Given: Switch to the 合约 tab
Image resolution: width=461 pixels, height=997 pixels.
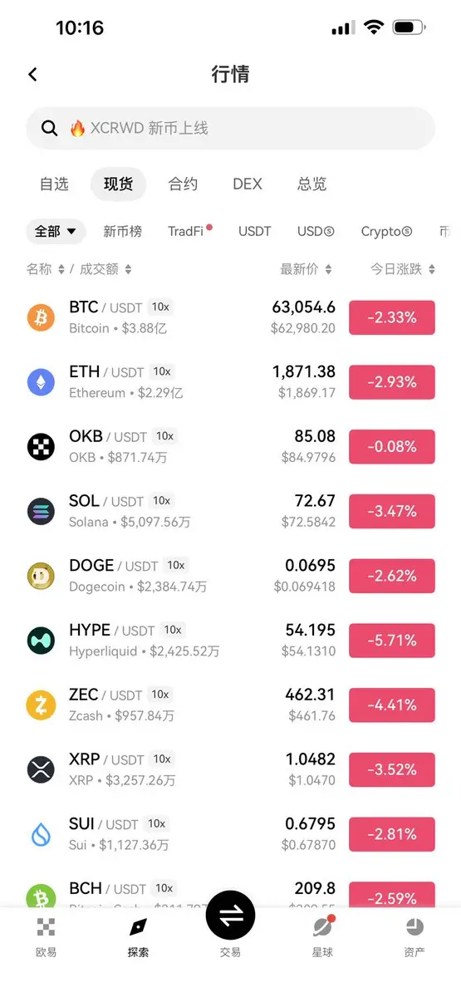Looking at the screenshot, I should [x=183, y=184].
